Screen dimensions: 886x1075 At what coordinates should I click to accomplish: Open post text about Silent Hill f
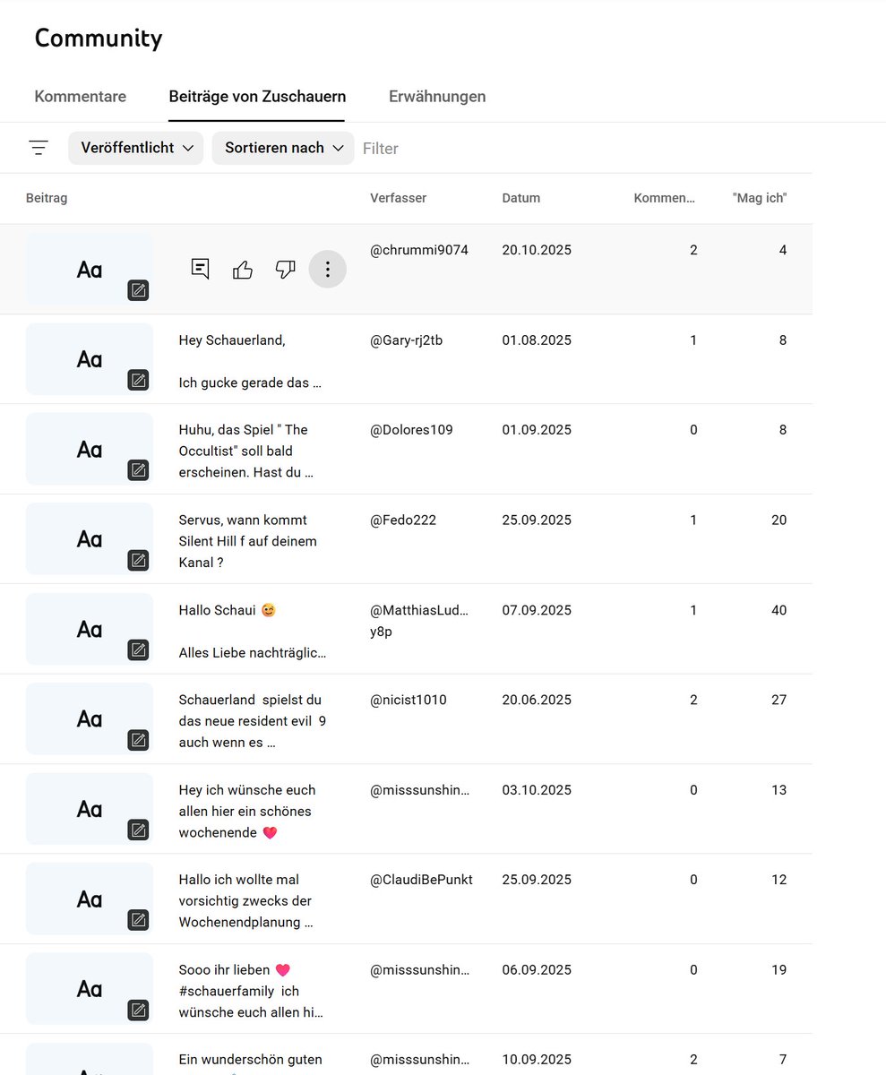point(248,541)
